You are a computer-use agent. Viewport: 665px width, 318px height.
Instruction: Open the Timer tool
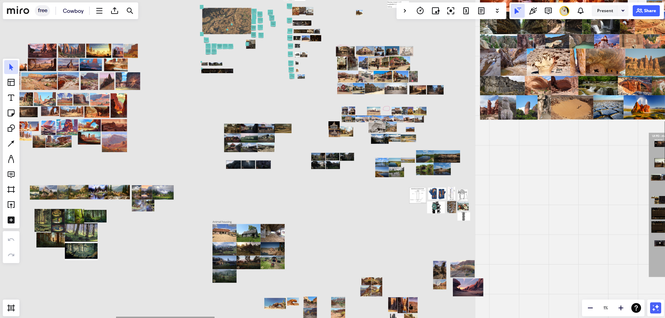[x=420, y=11]
